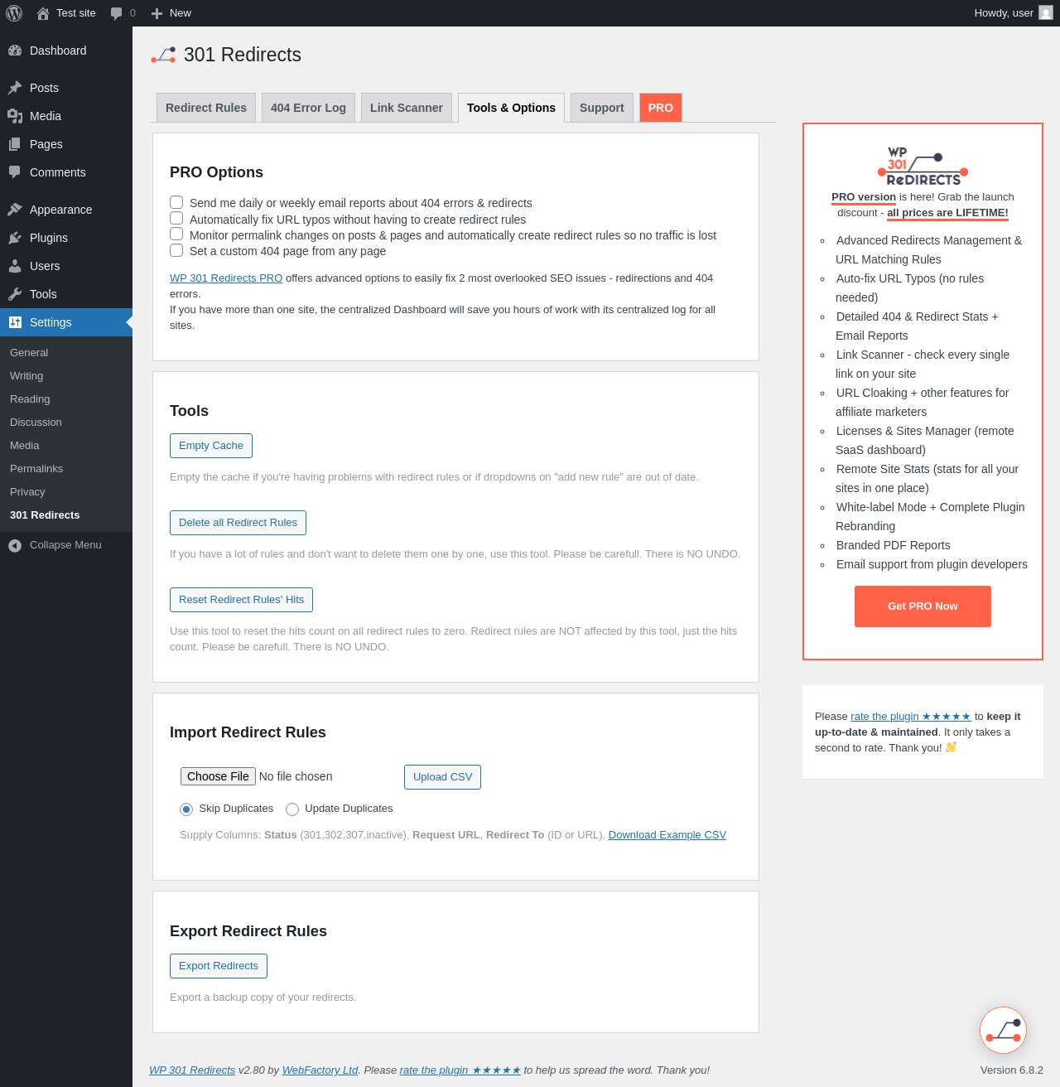Open comments bubble in admin bar
Viewport: 1060px width, 1087px height.
point(117,13)
